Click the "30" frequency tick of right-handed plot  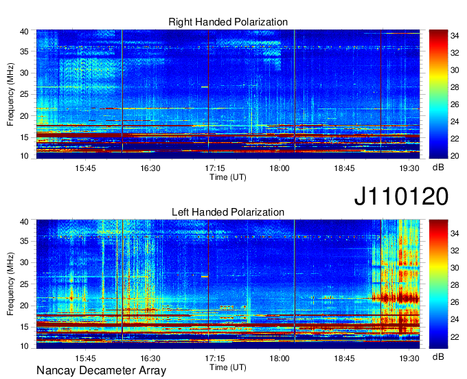pos(24,73)
